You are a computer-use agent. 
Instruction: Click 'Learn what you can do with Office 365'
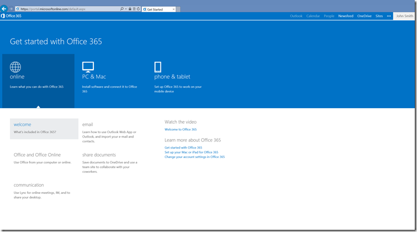(37, 87)
